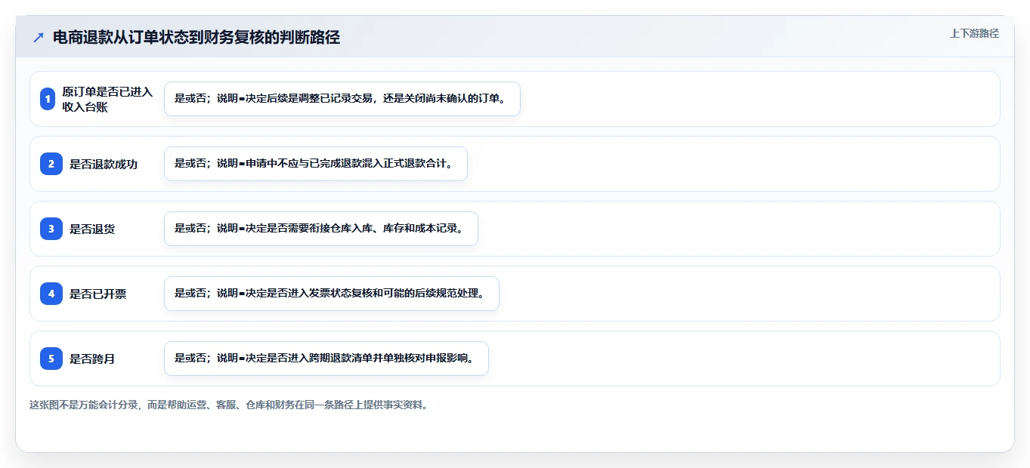This screenshot has height=468, width=1030.
Task: Click the arrow icon beside the title
Action: pos(39,37)
